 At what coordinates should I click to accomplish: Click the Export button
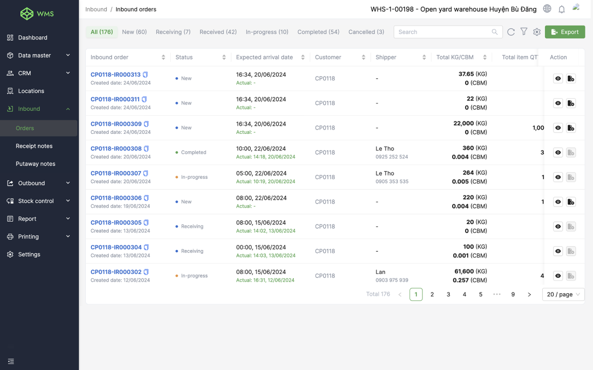(565, 32)
